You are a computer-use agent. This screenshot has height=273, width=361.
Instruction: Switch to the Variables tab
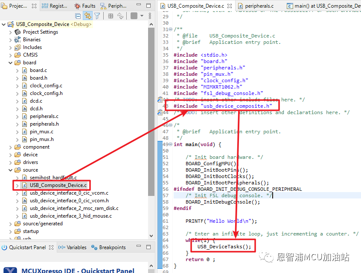[72, 247]
